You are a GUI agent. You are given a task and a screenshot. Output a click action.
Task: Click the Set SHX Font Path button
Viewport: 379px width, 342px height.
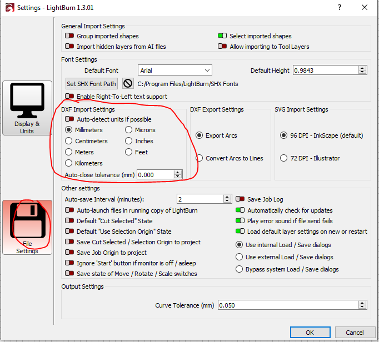tap(91, 84)
